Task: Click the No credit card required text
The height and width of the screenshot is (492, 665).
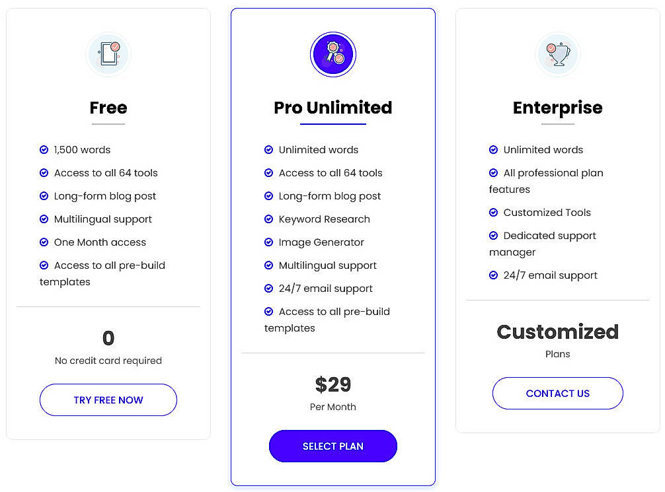Action: (x=108, y=361)
